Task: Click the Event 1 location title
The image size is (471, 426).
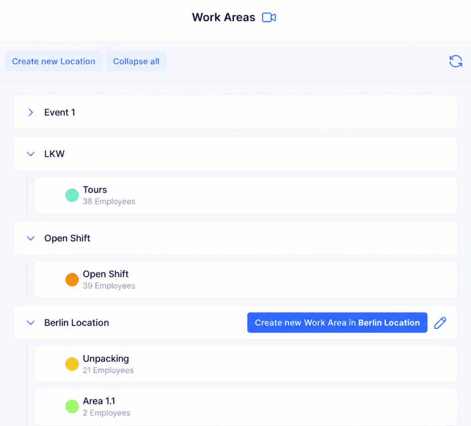Action: (59, 112)
